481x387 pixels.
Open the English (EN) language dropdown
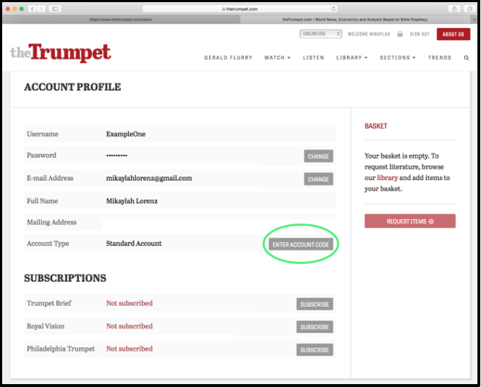320,34
